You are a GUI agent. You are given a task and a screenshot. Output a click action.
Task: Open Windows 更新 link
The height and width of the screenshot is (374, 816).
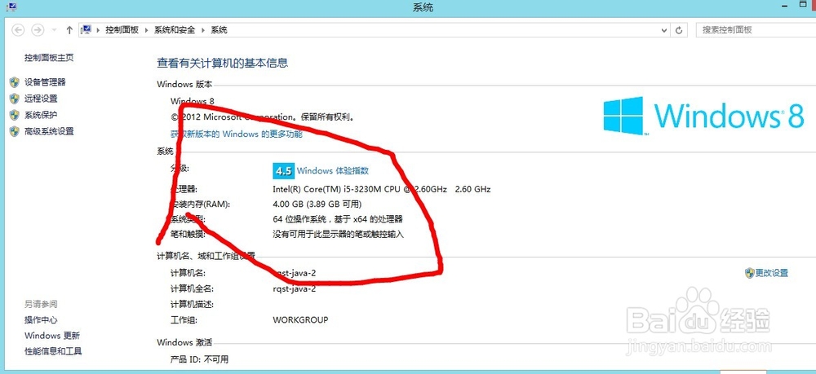coord(52,336)
